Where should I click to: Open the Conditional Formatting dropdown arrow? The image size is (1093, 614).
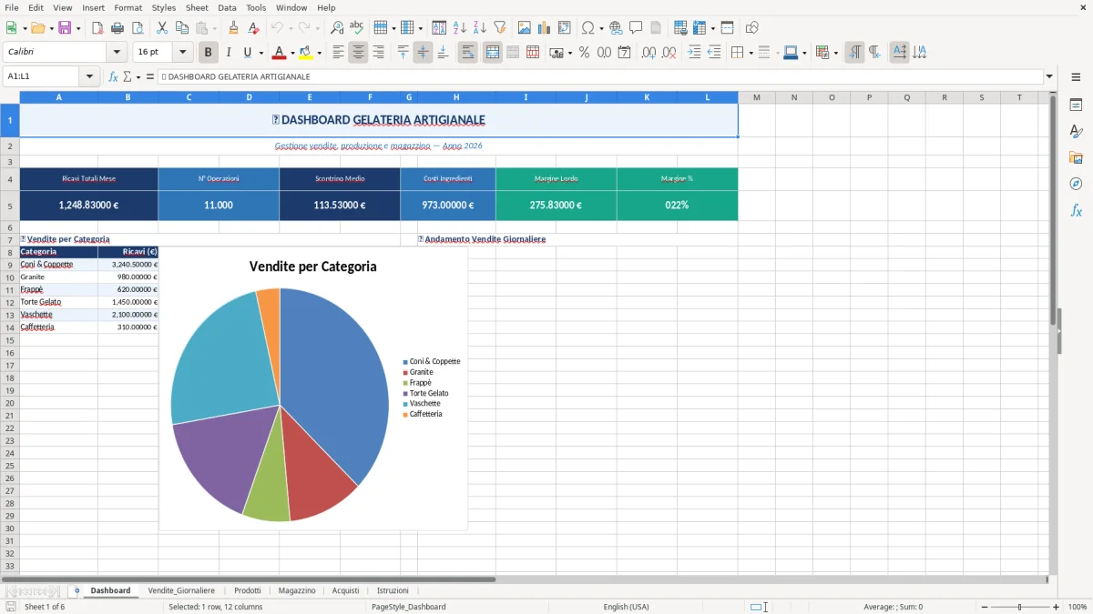pos(835,53)
